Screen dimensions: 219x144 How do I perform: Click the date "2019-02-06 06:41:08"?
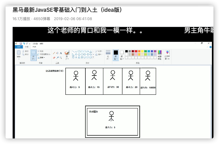[73, 19]
